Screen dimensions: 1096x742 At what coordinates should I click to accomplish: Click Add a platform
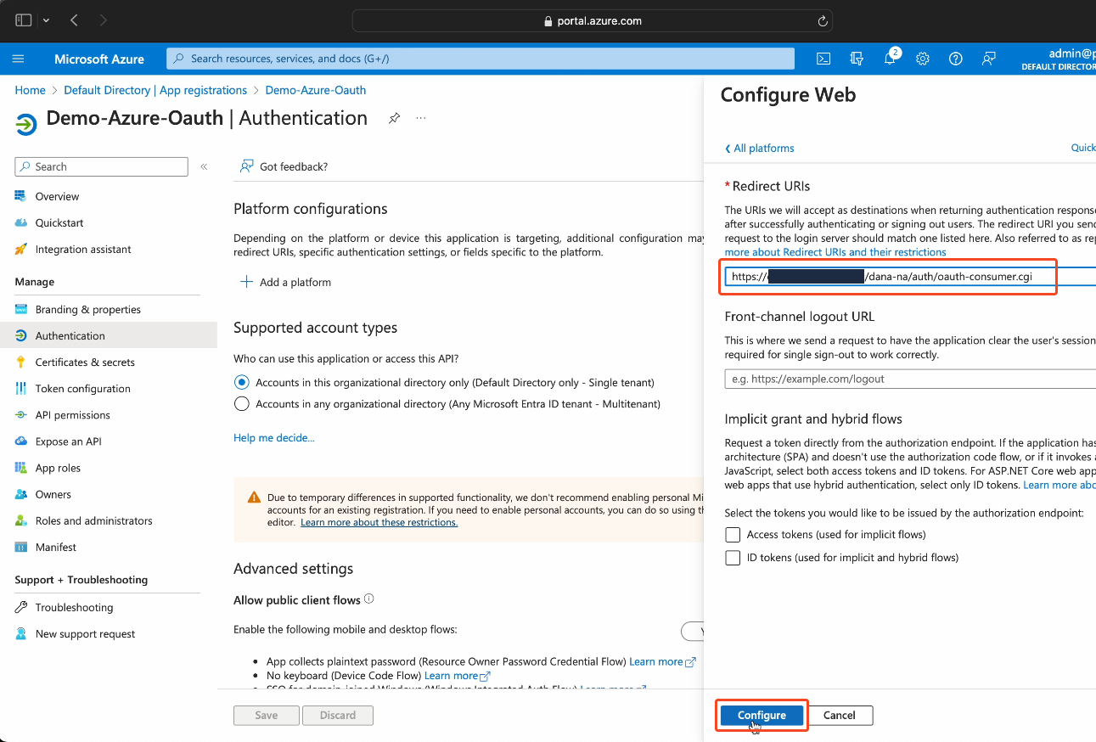tap(286, 282)
